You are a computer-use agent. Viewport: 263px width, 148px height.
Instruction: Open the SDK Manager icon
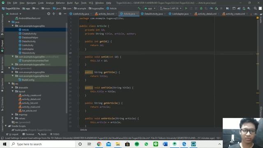249,8
